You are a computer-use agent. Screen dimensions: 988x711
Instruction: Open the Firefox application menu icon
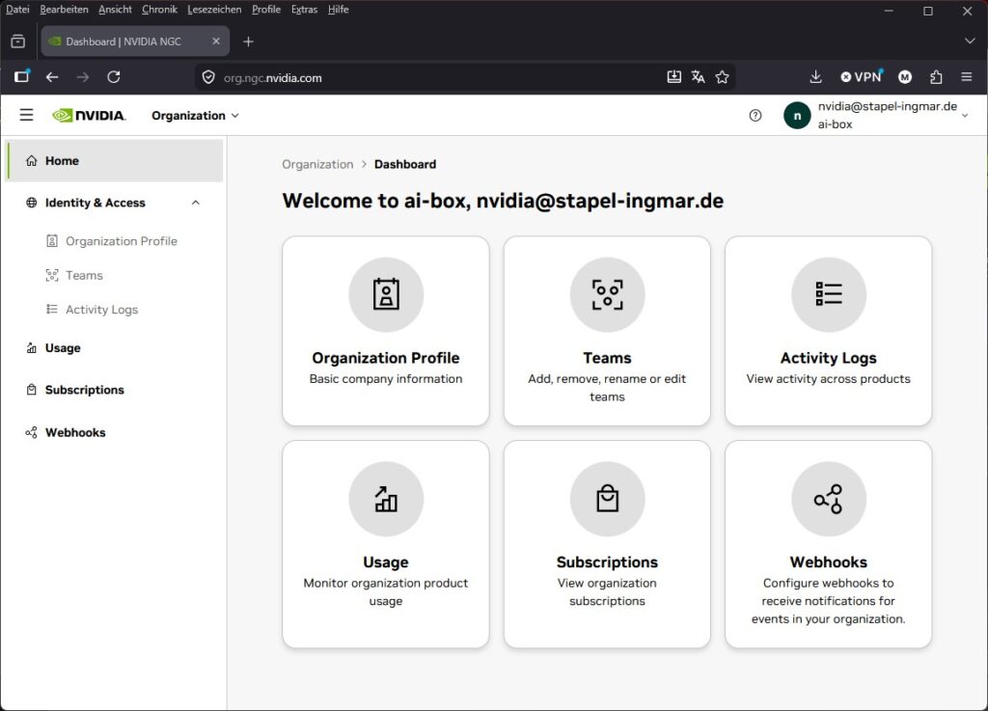tap(966, 77)
